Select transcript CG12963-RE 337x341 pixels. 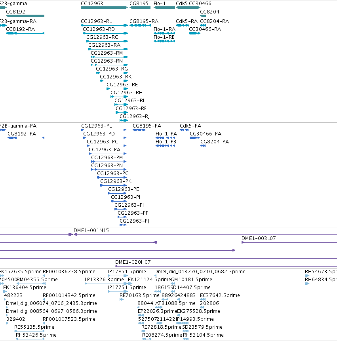(117, 89)
